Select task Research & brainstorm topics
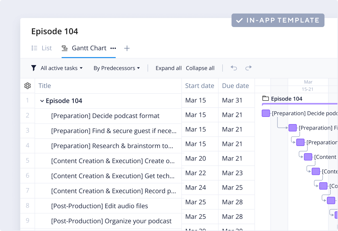This screenshot has width=338, height=231. pos(112,146)
